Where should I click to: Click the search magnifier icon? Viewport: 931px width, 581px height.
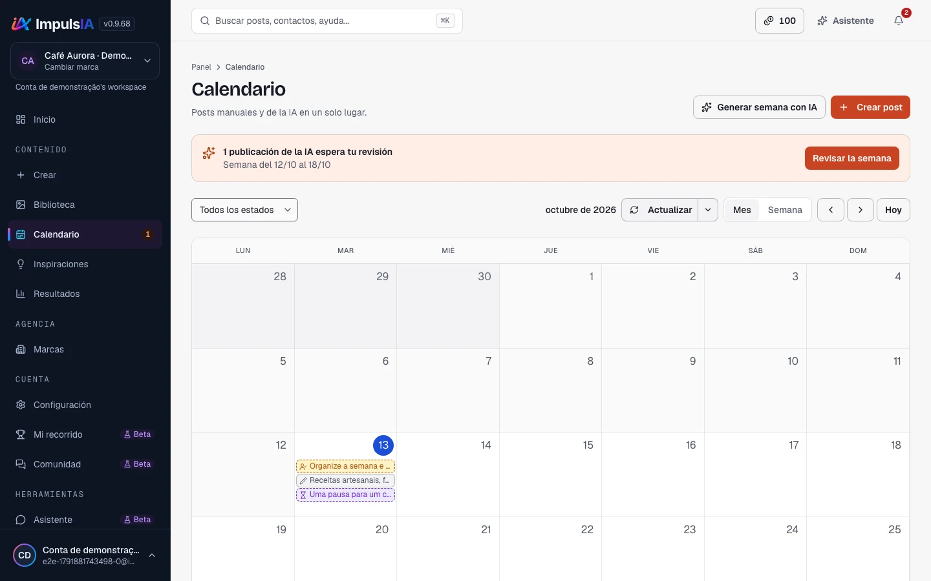(x=205, y=21)
